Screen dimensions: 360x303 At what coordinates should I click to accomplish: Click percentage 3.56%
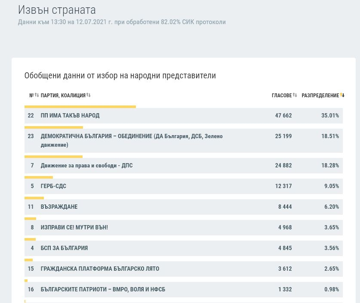click(x=332, y=248)
